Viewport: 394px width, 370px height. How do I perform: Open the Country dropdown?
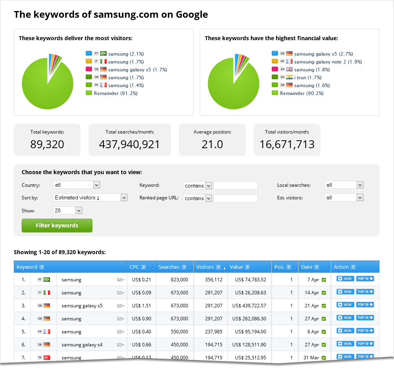pos(76,185)
